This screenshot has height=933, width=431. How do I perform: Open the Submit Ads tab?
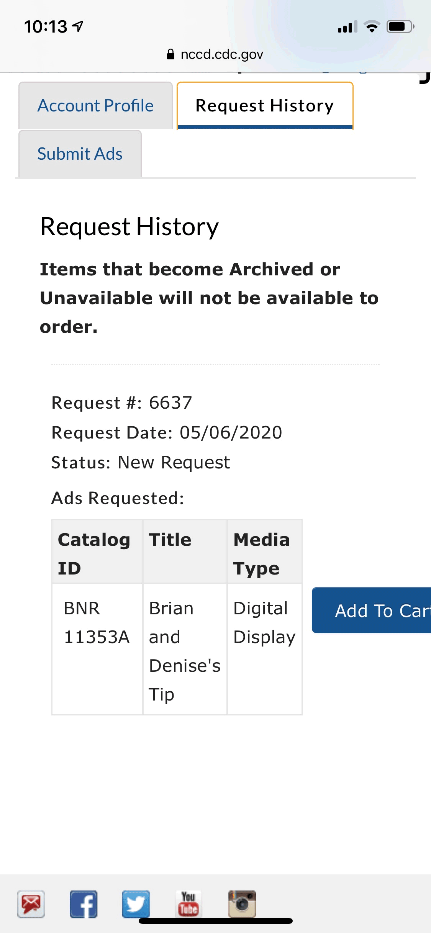click(80, 154)
